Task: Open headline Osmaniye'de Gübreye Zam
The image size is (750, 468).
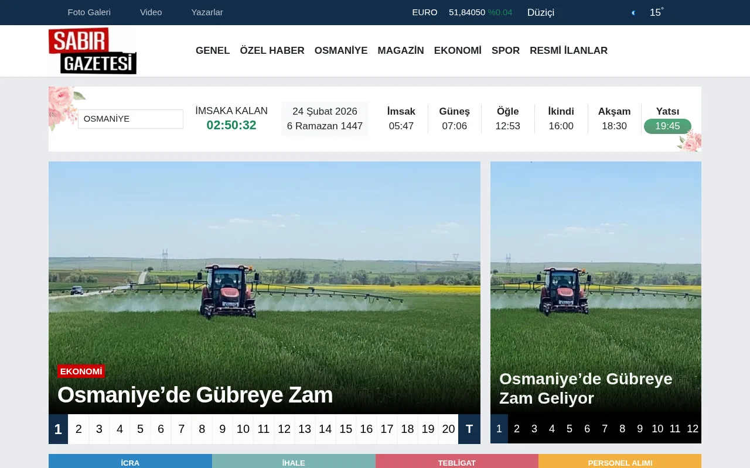Action: 195,395
